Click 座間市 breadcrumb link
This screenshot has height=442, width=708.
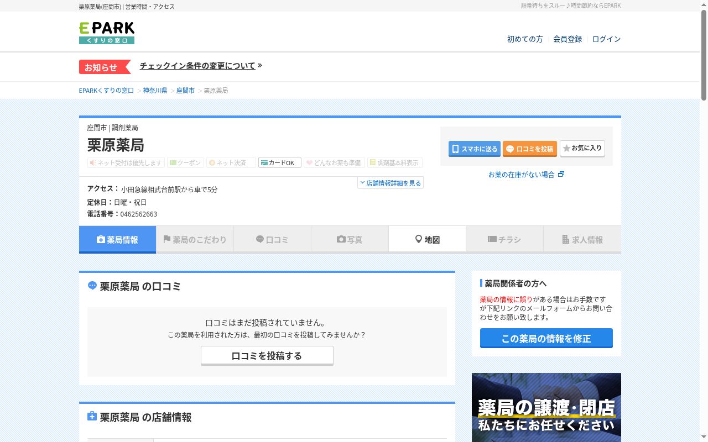[x=185, y=90]
